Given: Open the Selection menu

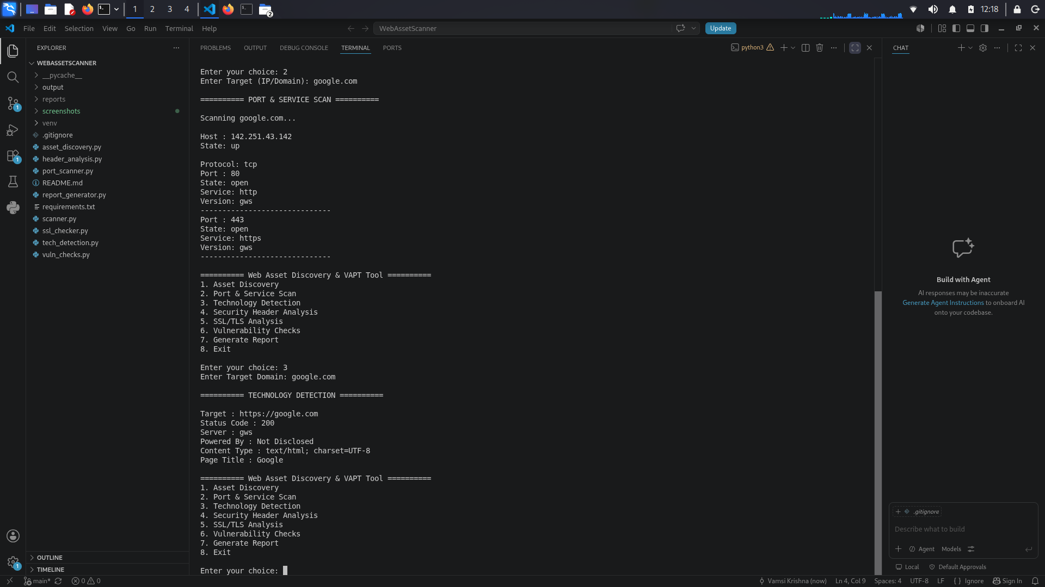Looking at the screenshot, I should coord(79,28).
